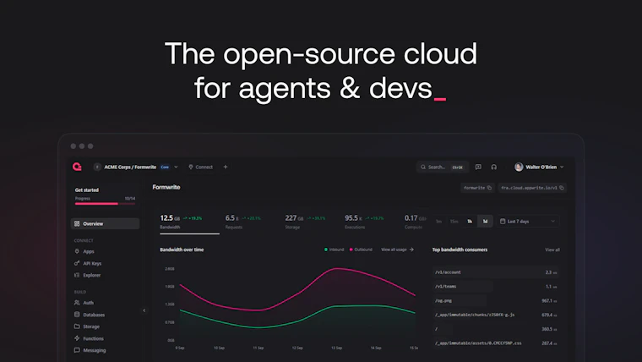Screen dimensions: 642x362
Task: Add new item with plus icon
Action: pos(226,167)
